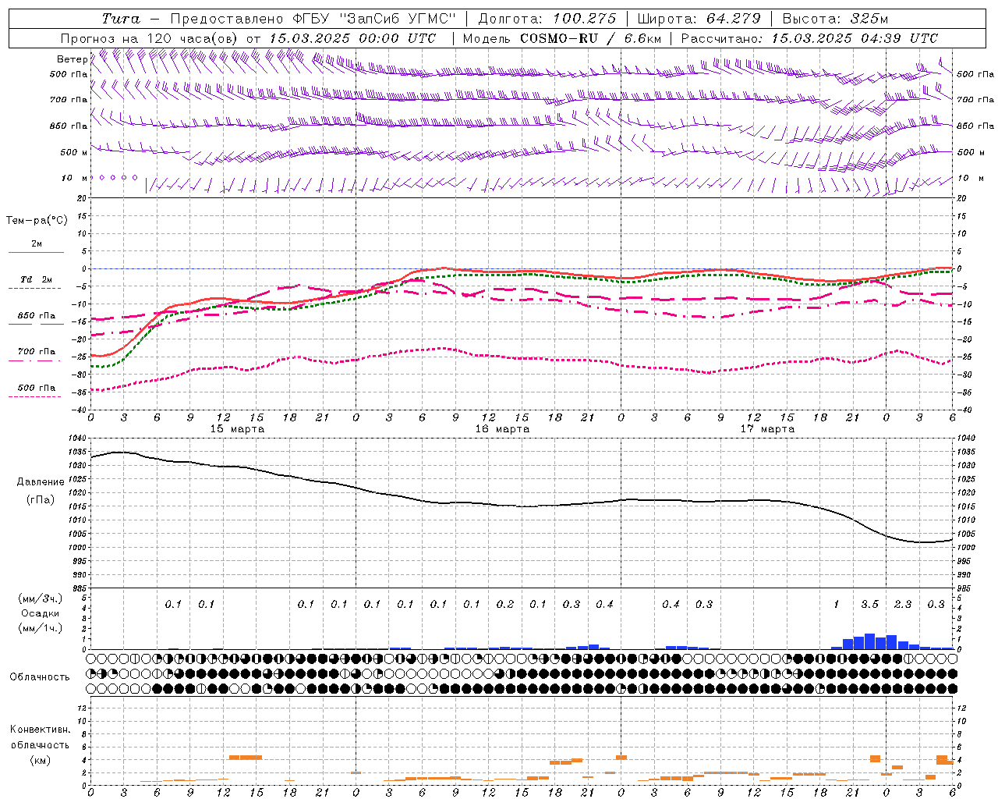This screenshot has width=998, height=799.
Task: Click '850 гПа' temperature legend entry
Action: [x=37, y=316]
